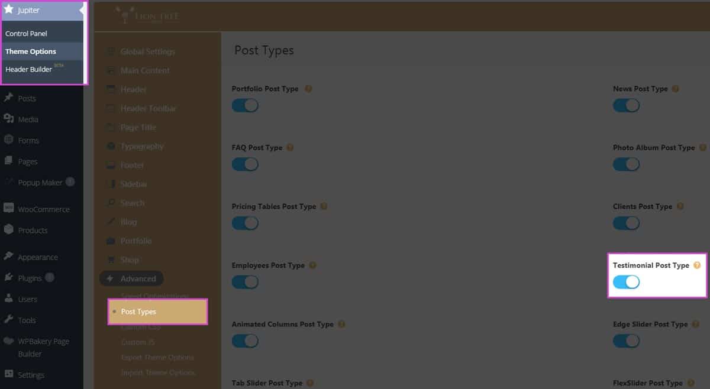Select Typography theme section
Viewport: 710px width, 389px height.
pyautogui.click(x=141, y=146)
